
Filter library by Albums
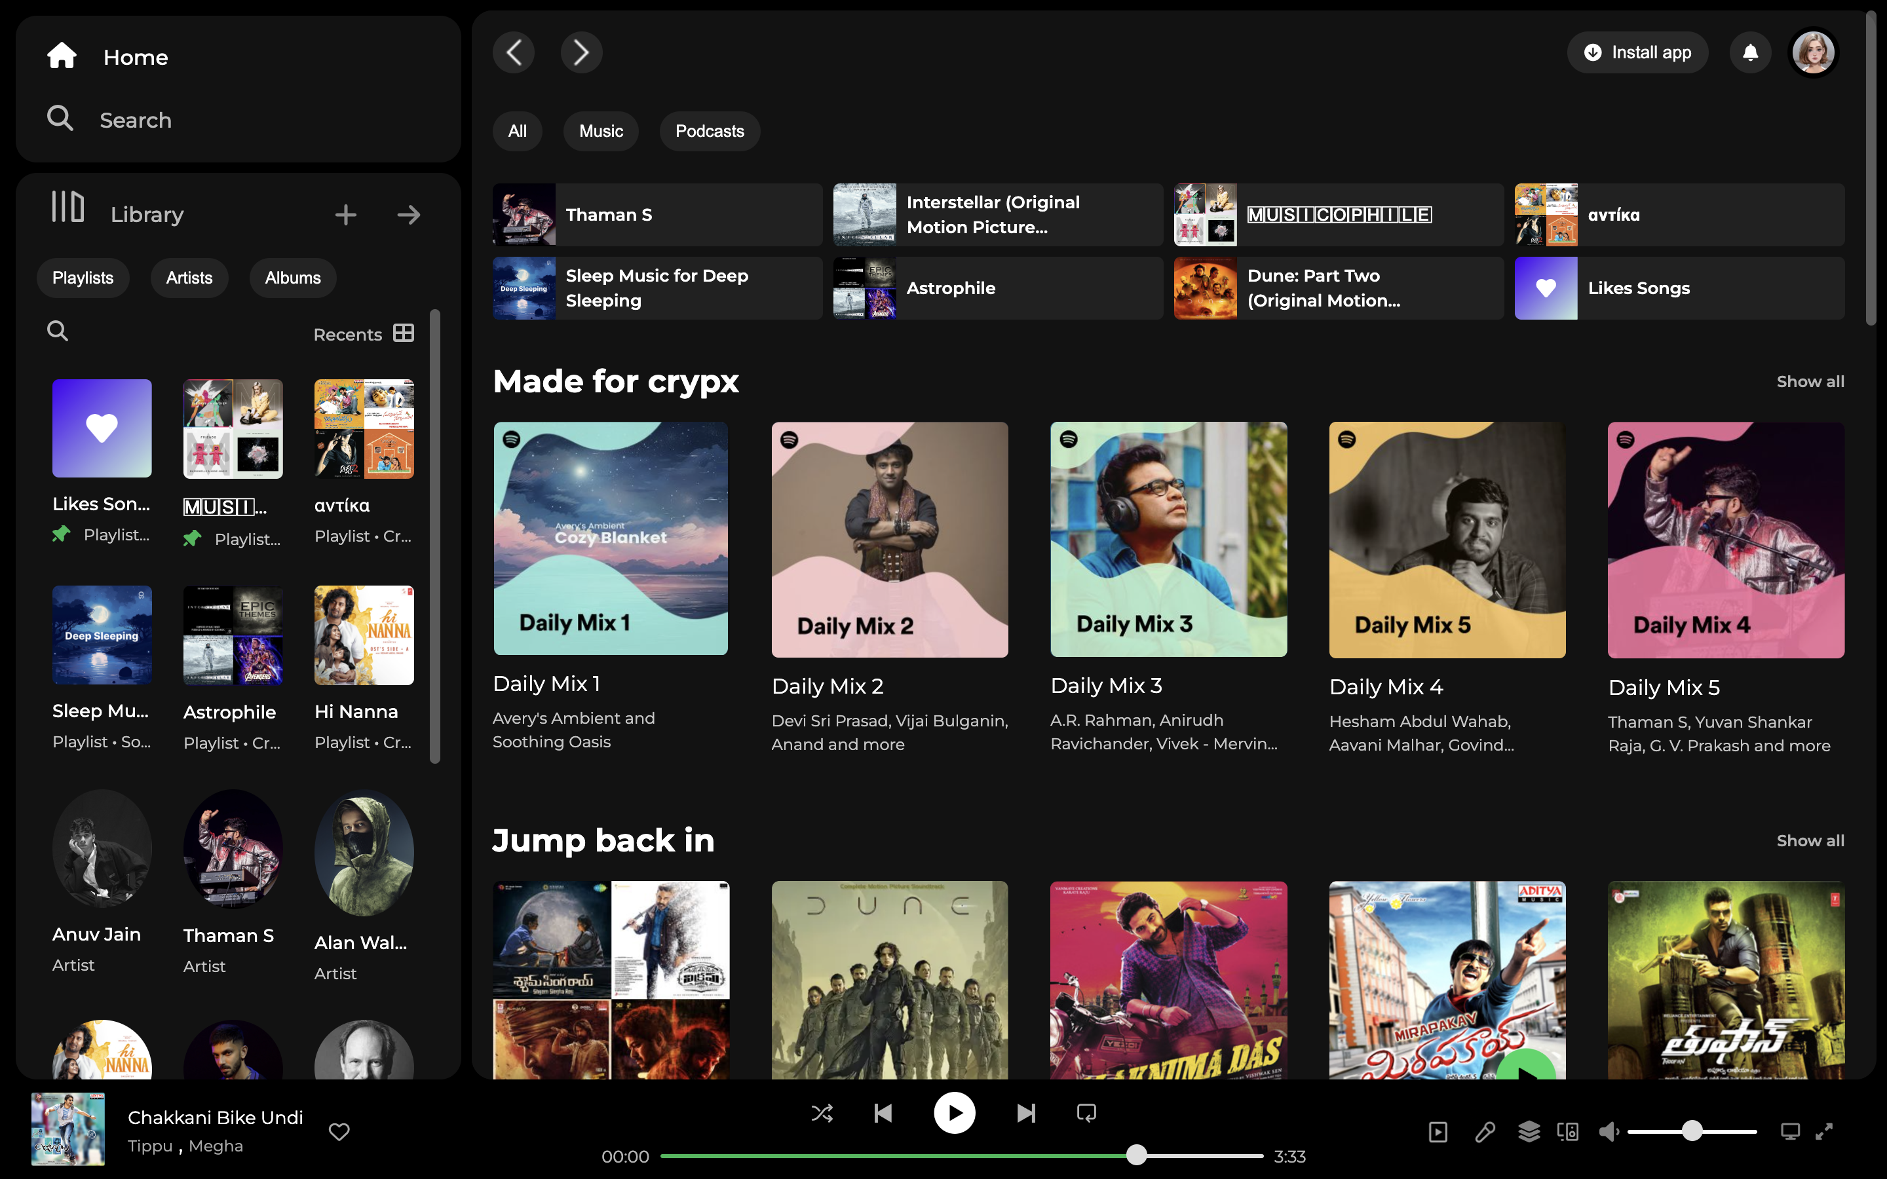(292, 278)
